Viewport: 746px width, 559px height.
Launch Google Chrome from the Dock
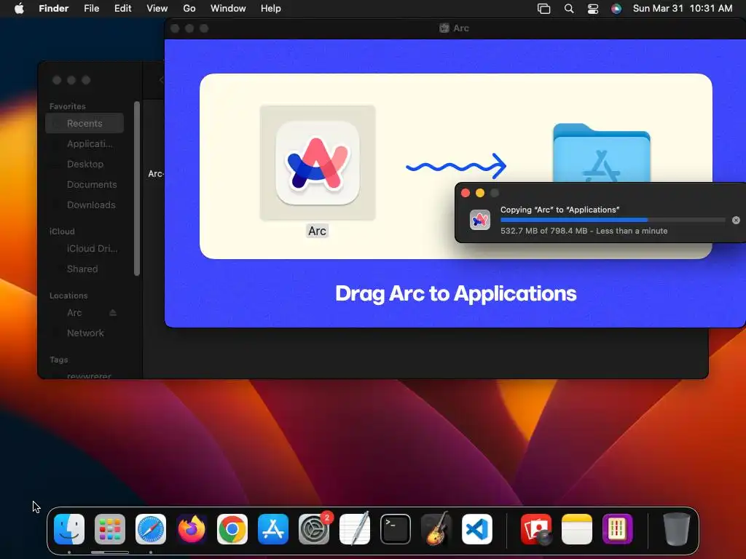(232, 529)
